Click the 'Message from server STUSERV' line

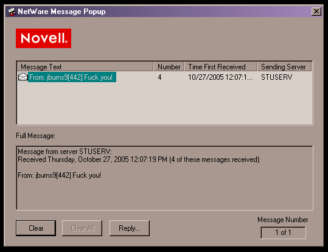click(x=65, y=152)
